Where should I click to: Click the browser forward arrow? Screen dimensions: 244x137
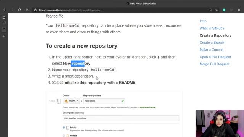[x=12, y=10]
